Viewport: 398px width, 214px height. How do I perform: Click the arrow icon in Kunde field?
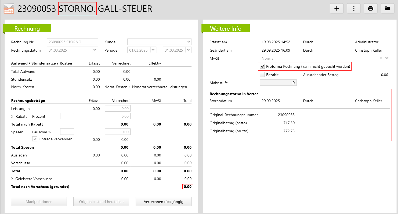[189, 42]
